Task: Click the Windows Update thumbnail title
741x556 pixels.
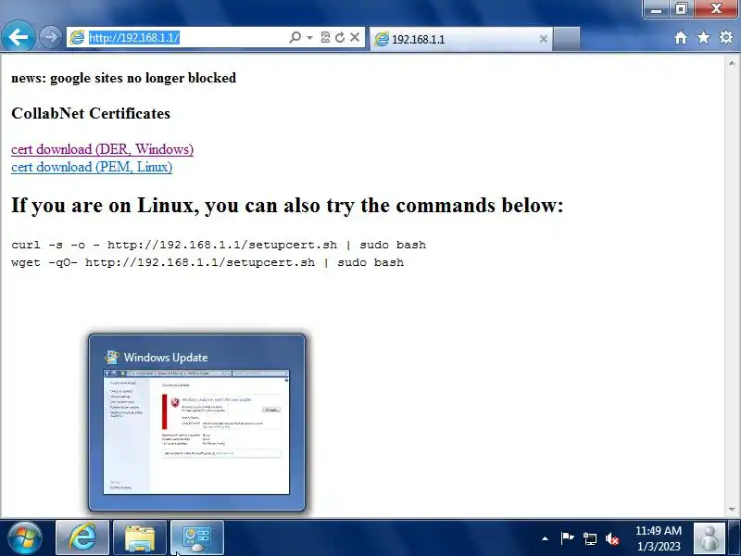Action: pos(166,358)
